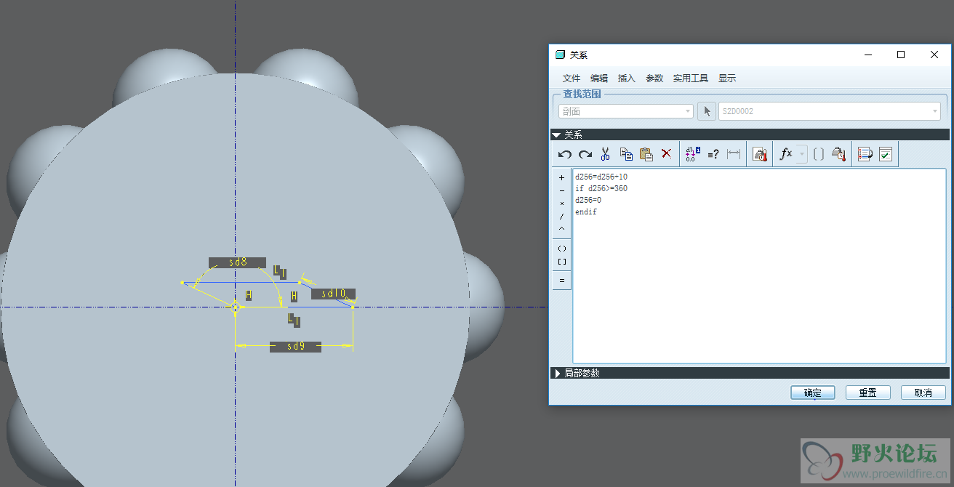Select the sd10 dimension label

coord(333,294)
